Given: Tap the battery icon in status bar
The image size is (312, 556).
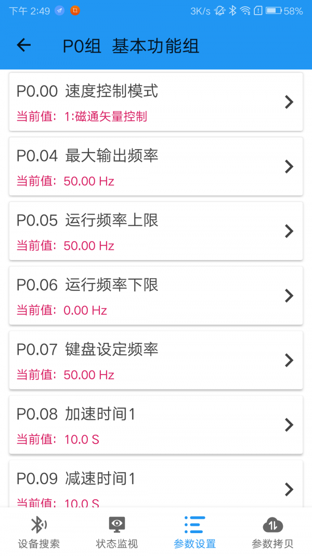Looking at the screenshot, I should point(274,10).
